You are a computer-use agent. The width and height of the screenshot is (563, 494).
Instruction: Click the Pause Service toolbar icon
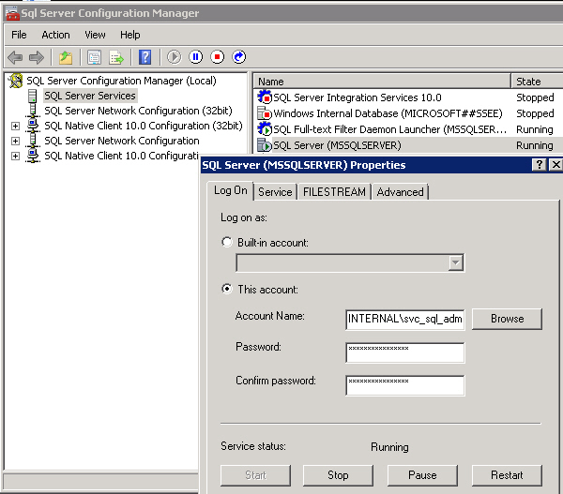[196, 57]
